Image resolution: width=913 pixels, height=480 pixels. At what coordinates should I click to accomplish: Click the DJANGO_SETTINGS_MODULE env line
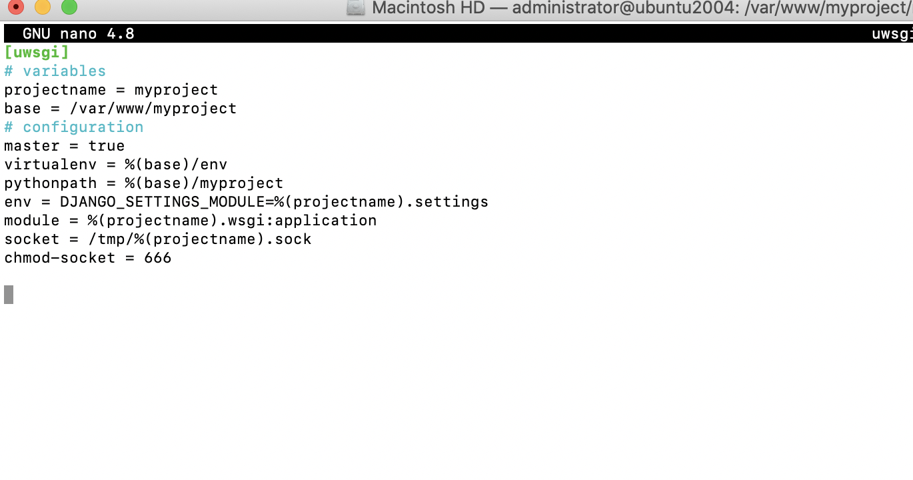247,201
